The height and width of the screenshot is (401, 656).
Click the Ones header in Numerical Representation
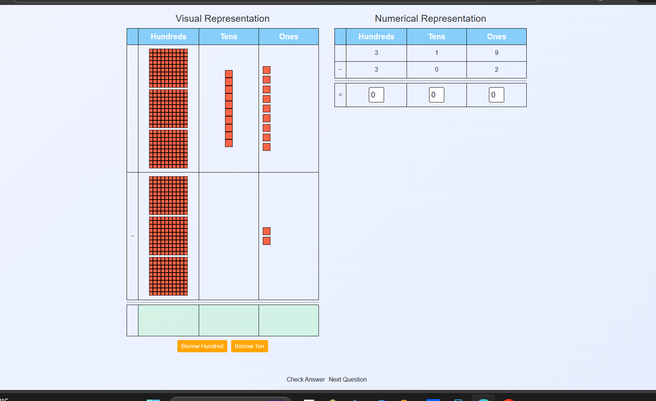coord(496,37)
